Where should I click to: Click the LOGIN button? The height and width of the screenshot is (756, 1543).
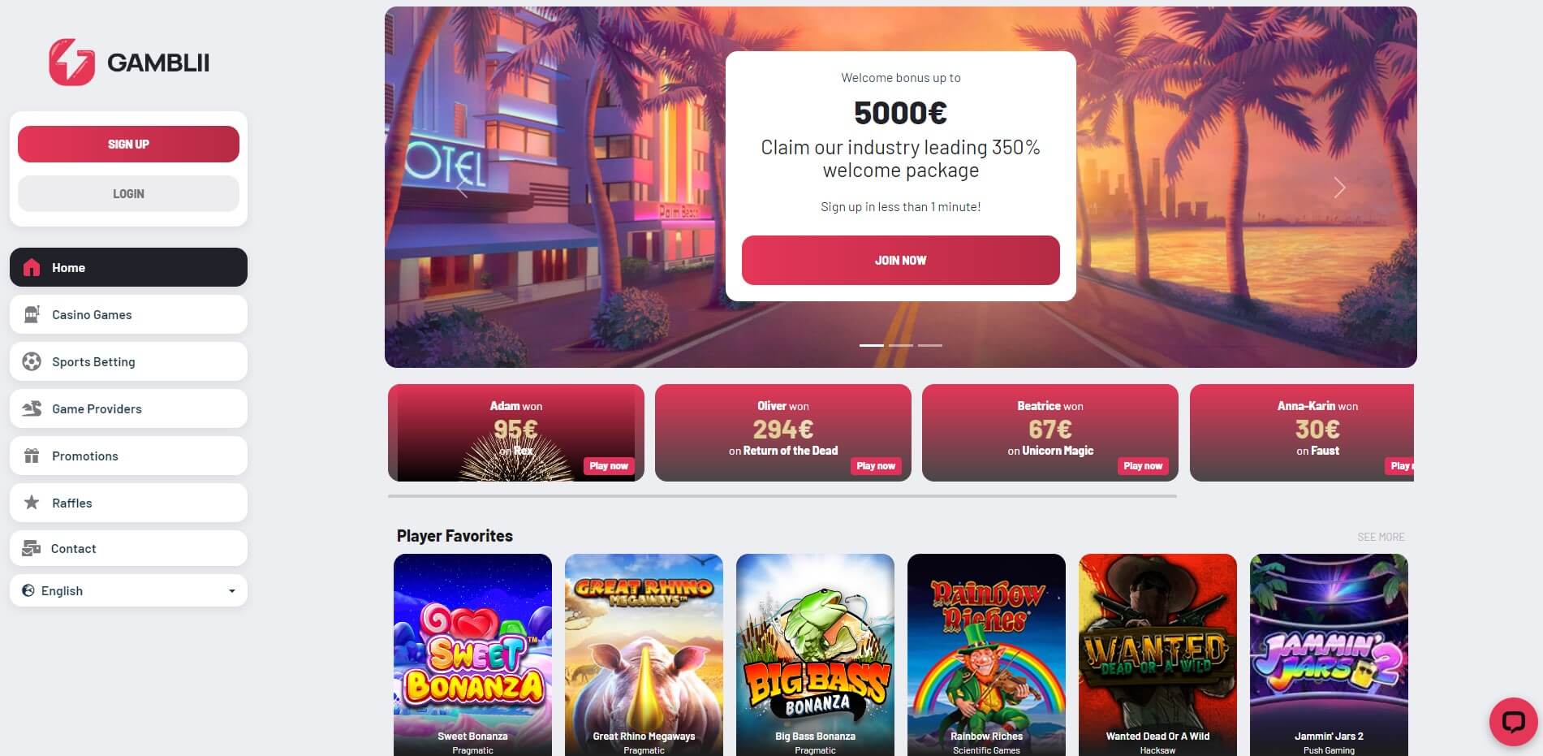pos(128,193)
